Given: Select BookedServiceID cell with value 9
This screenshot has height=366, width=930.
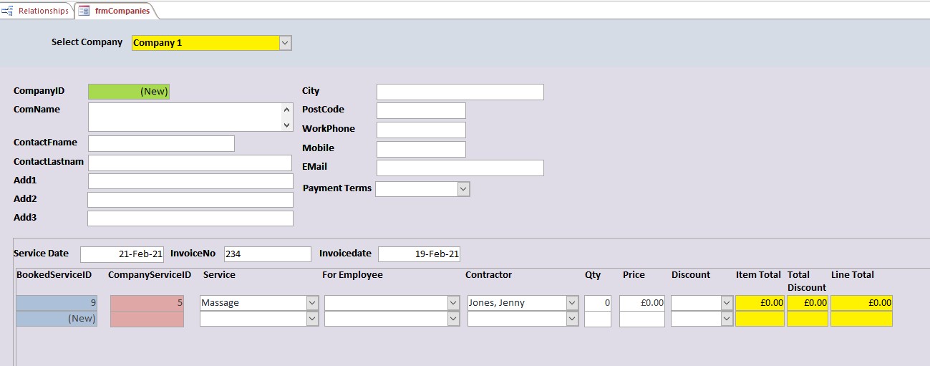Looking at the screenshot, I should 57,303.
